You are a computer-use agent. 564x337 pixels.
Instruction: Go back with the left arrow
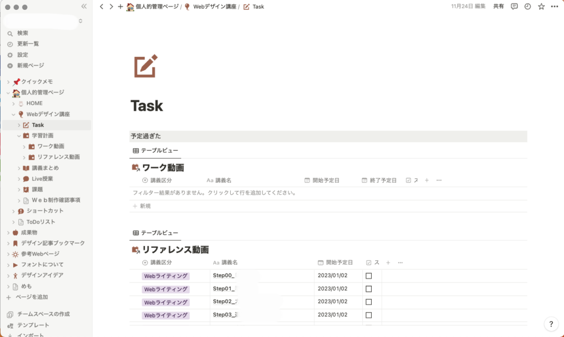pos(101,7)
